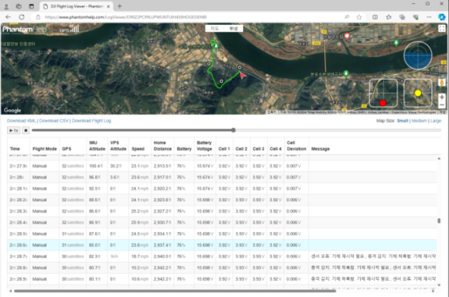Go back with the browser back arrow
The image size is (449, 297).
click(x=8, y=17)
